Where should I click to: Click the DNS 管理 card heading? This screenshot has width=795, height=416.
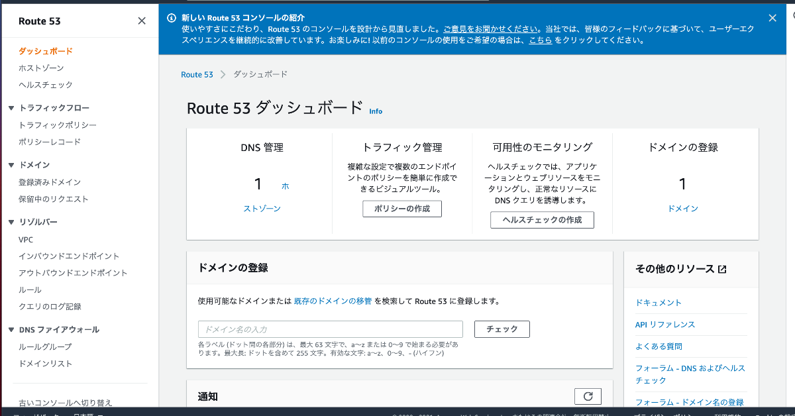(262, 148)
